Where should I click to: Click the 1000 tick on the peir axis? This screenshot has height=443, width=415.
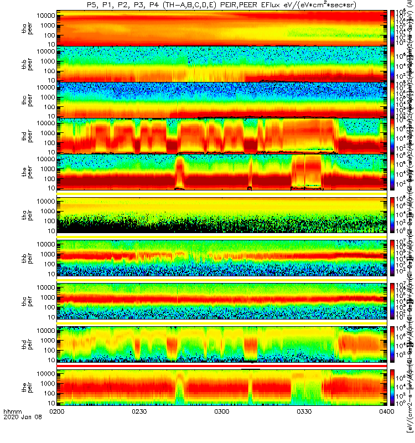[48, 383]
